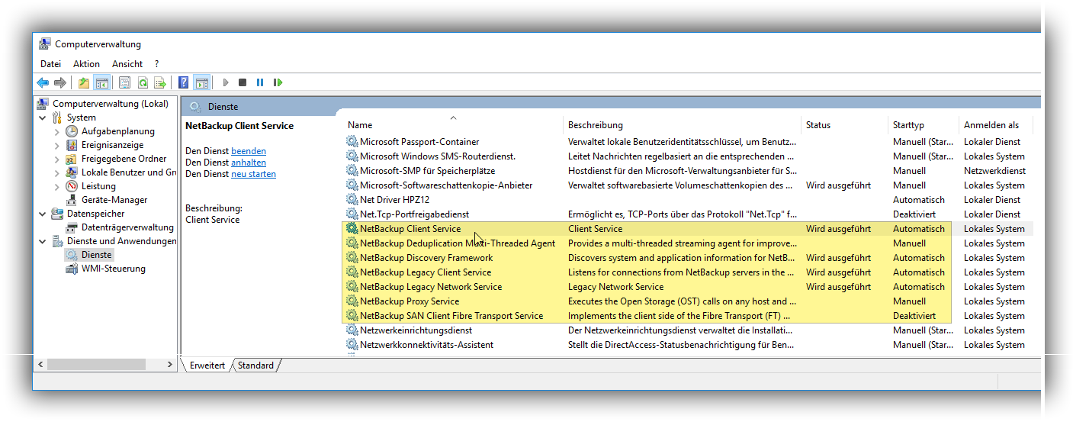Click the Forward arrow toolbar icon
This screenshot has height=425, width=1073.
point(60,82)
